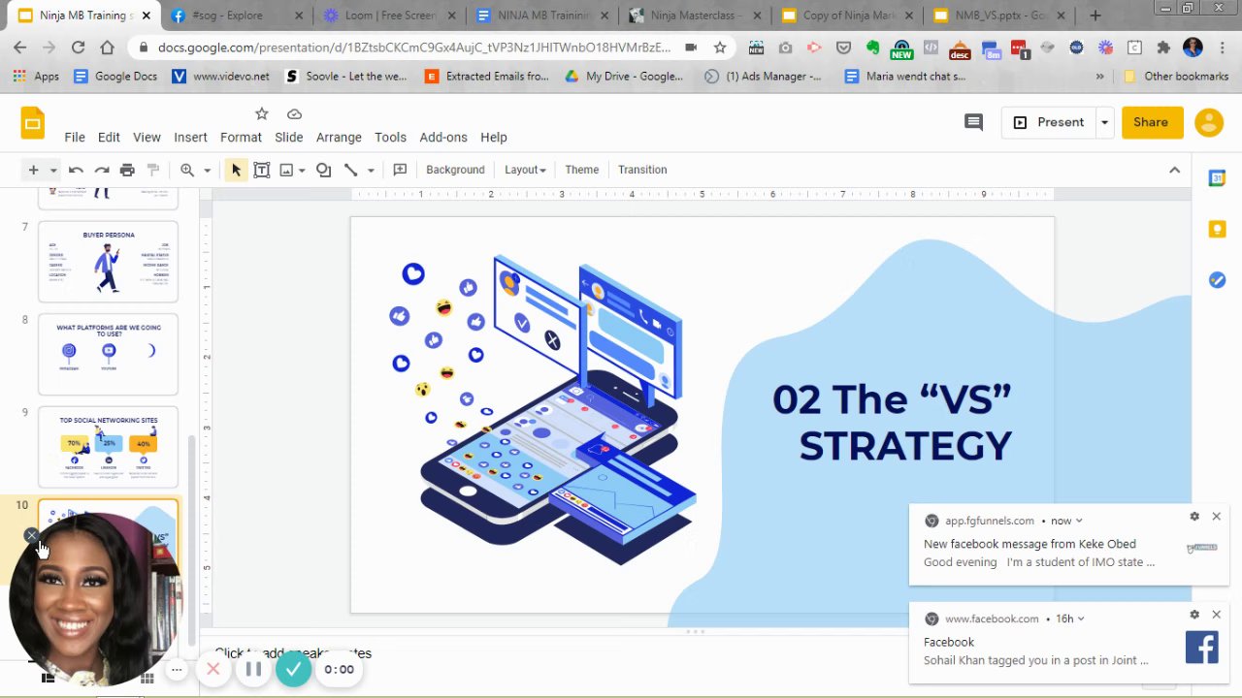Expand the www.facebook.com notification chevron
The width and height of the screenshot is (1242, 698).
pos(1080,619)
